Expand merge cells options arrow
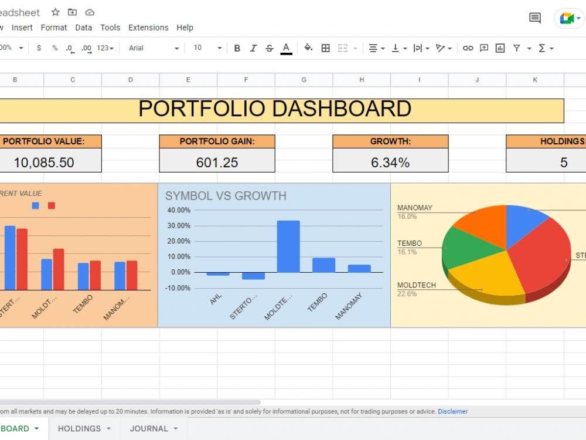 pos(355,48)
